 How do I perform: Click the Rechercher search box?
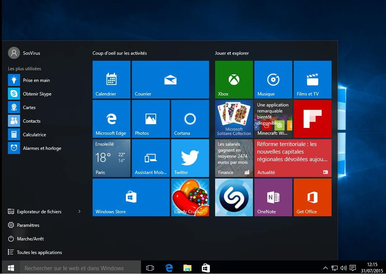click(79, 268)
